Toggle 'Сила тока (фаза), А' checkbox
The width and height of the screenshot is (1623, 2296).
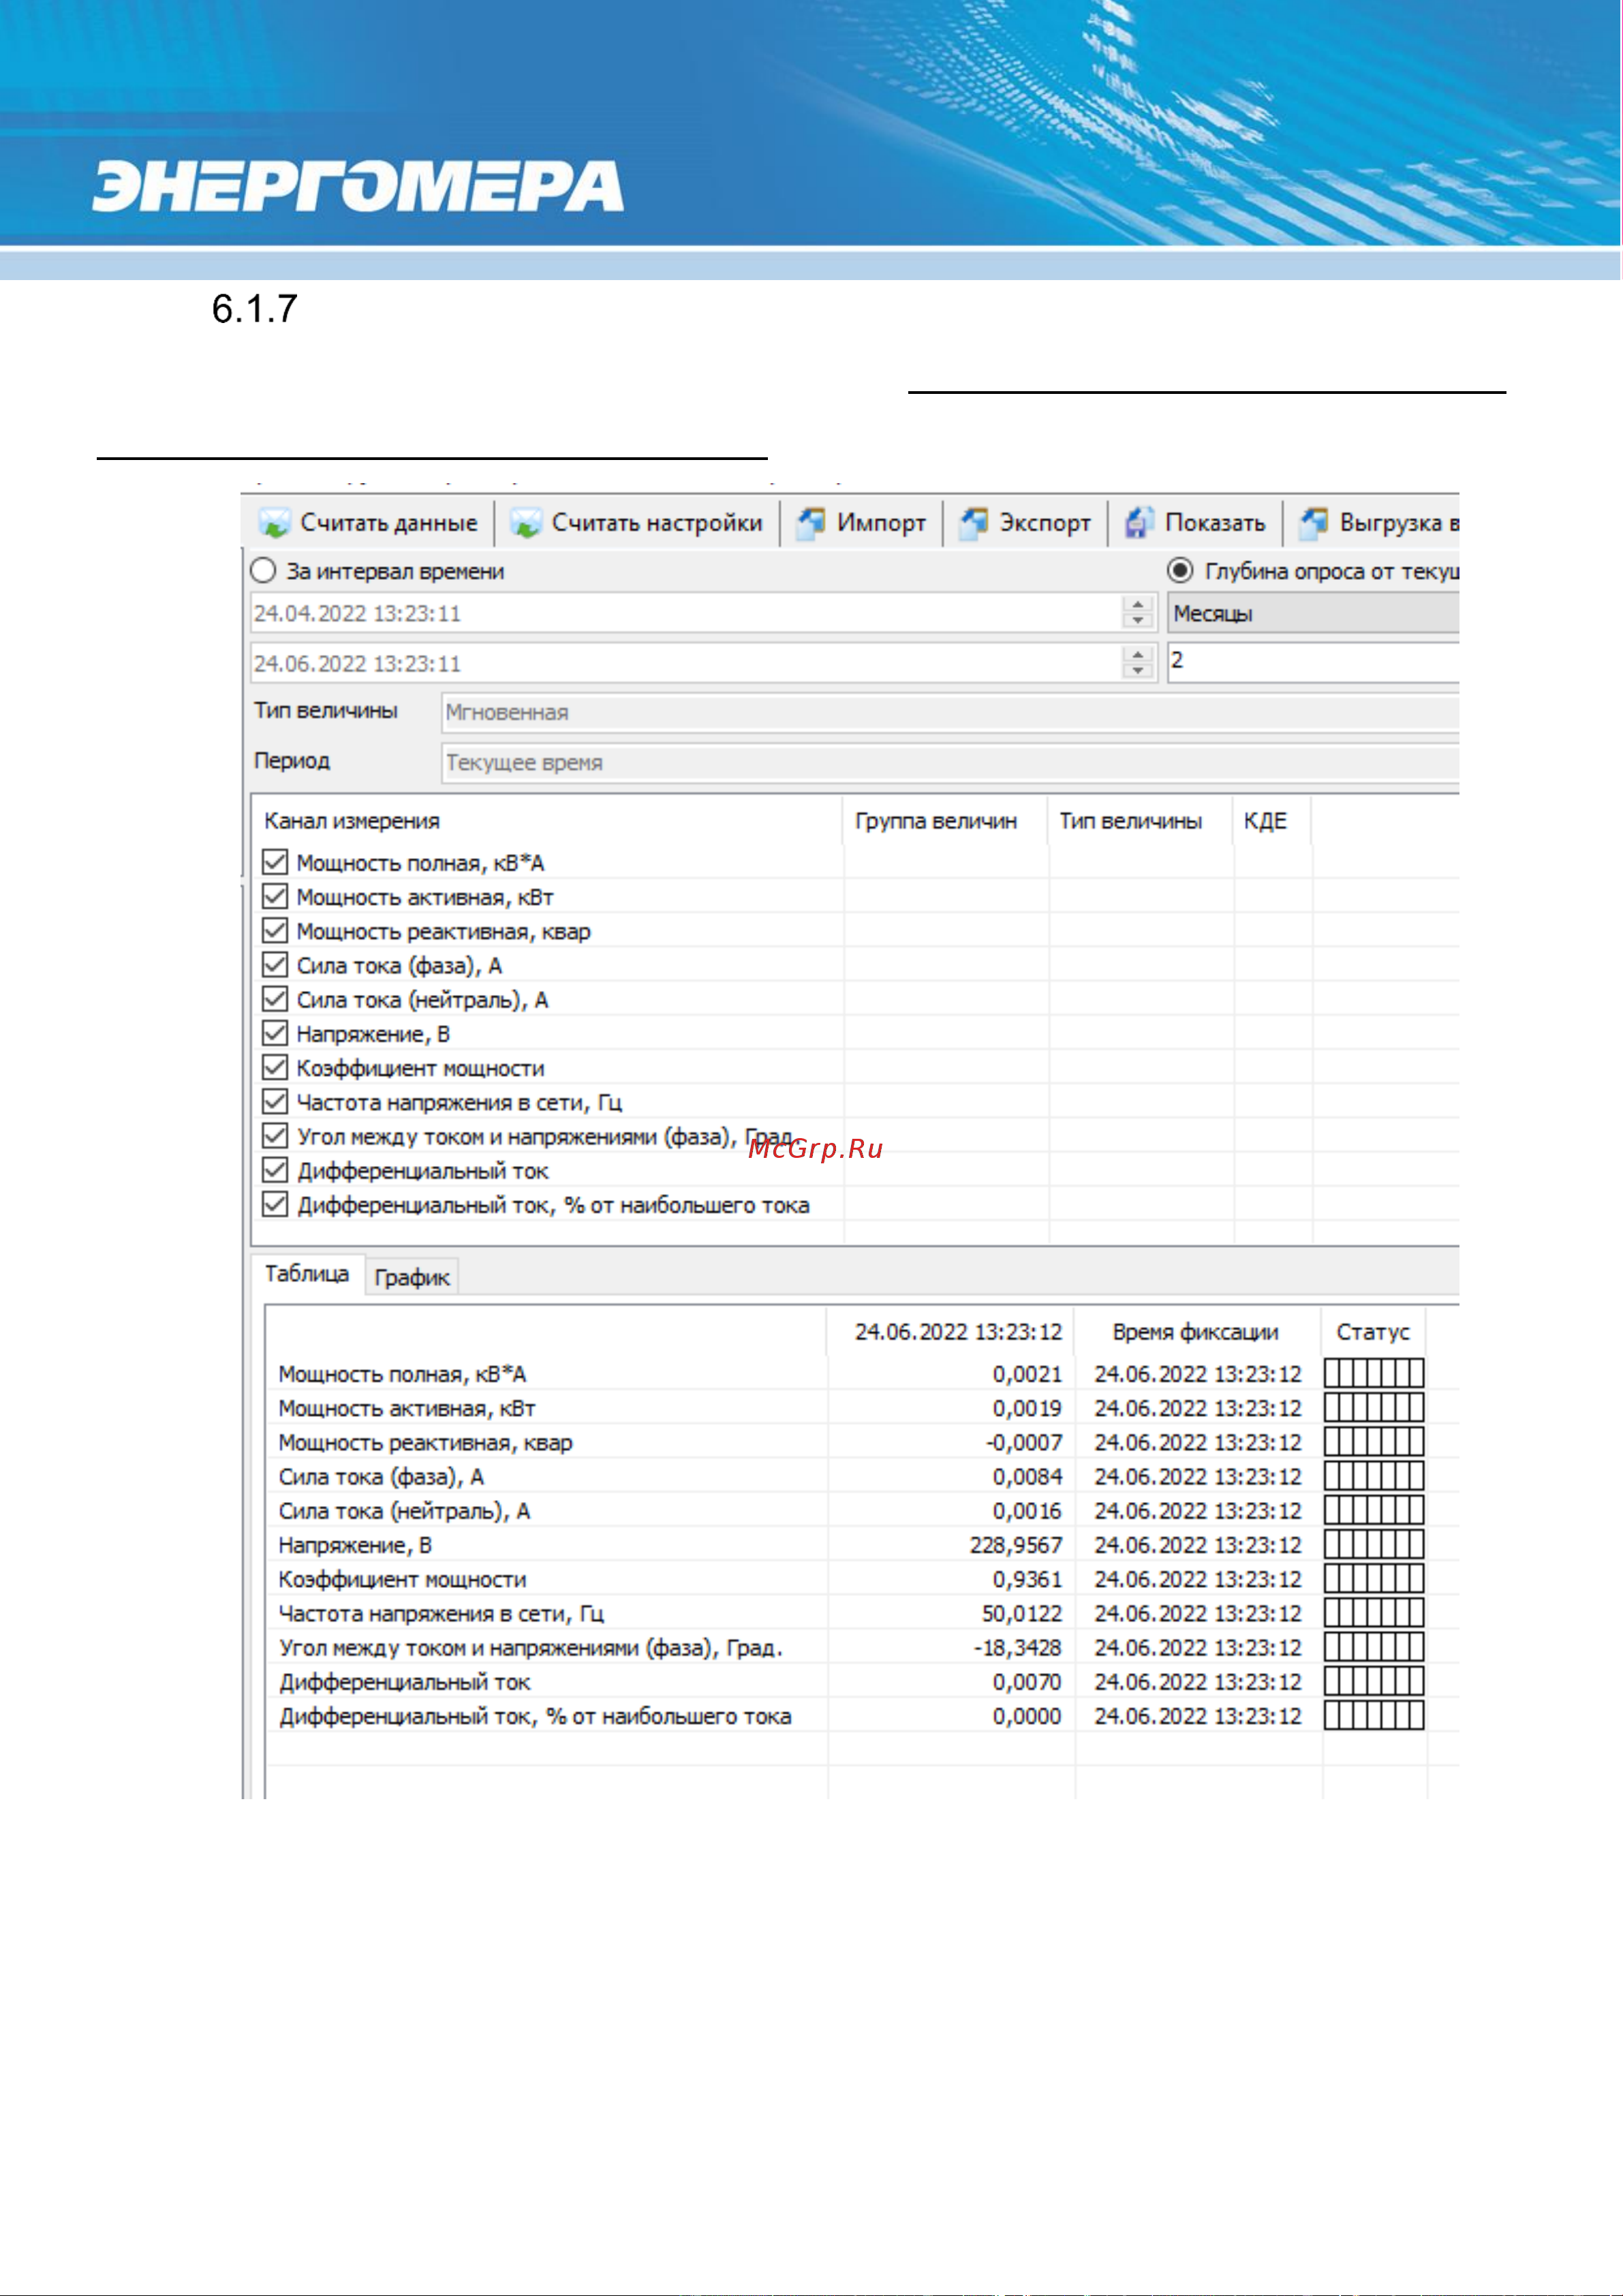pyautogui.click(x=275, y=965)
